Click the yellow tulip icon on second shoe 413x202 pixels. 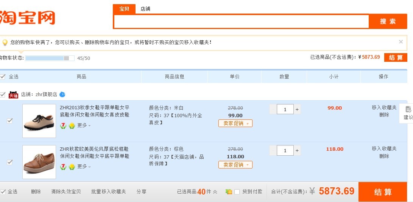(72, 167)
